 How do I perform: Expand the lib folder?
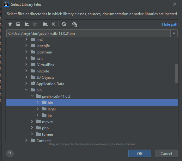coord(38,115)
